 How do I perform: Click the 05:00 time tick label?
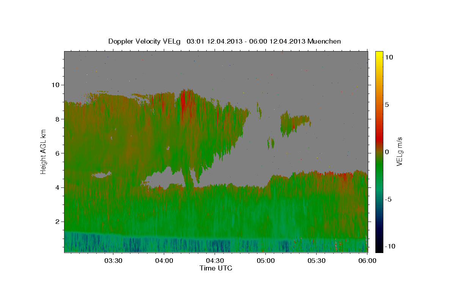coord(265,261)
